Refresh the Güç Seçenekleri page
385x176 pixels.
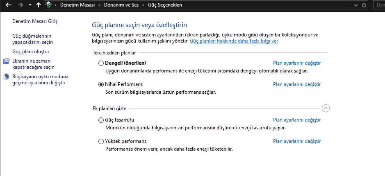pos(364,5)
